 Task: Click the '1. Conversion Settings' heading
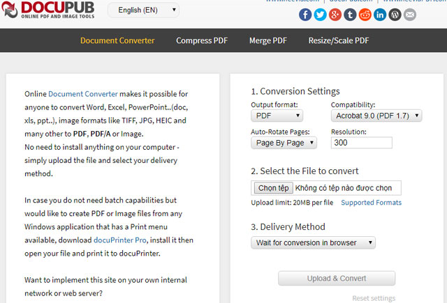pos(295,91)
